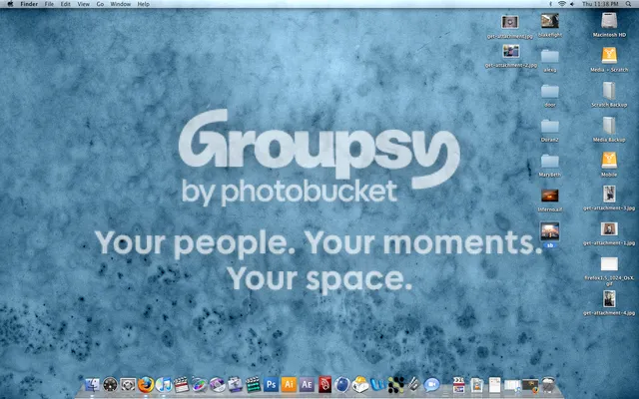Open Adobe Illustrator from the Dock
Screen dimensions: 639x399
click(x=289, y=384)
